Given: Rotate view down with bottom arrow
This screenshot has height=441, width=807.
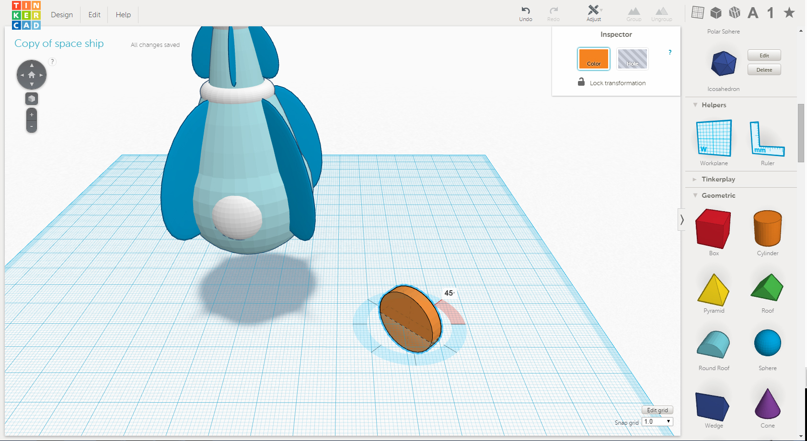Looking at the screenshot, I should click(32, 84).
